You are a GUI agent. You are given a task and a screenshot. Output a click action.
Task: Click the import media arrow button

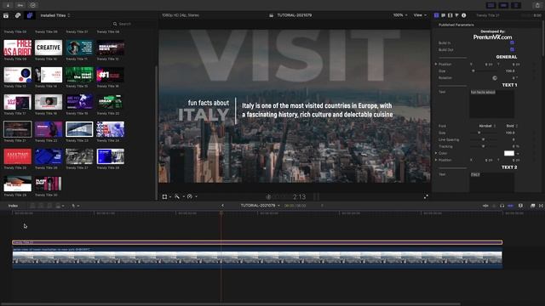coord(8,5)
